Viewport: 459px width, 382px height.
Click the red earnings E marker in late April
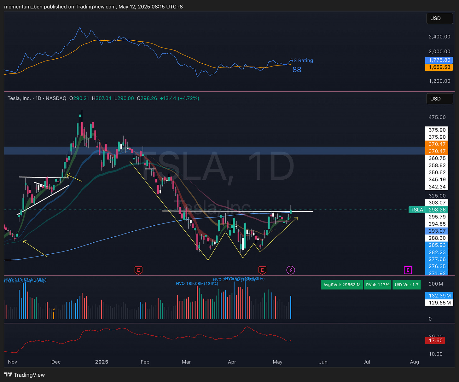point(262,270)
